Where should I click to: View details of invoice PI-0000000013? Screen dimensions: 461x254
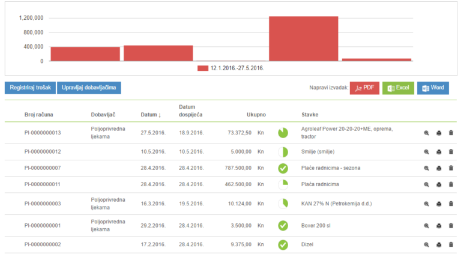(x=426, y=133)
